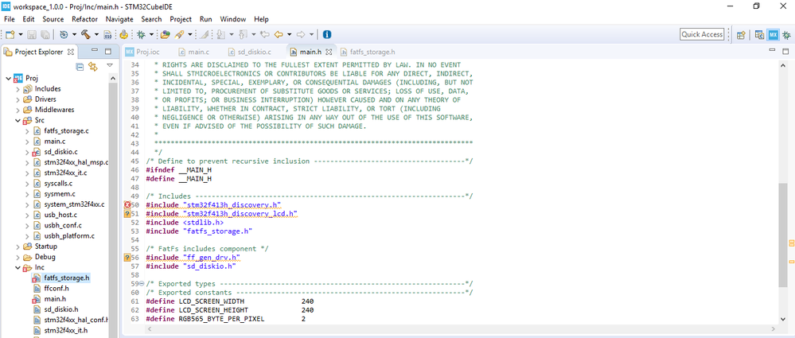Click the Debug bug toolbar icon
Viewport: 795px width, 338px height.
coord(140,34)
